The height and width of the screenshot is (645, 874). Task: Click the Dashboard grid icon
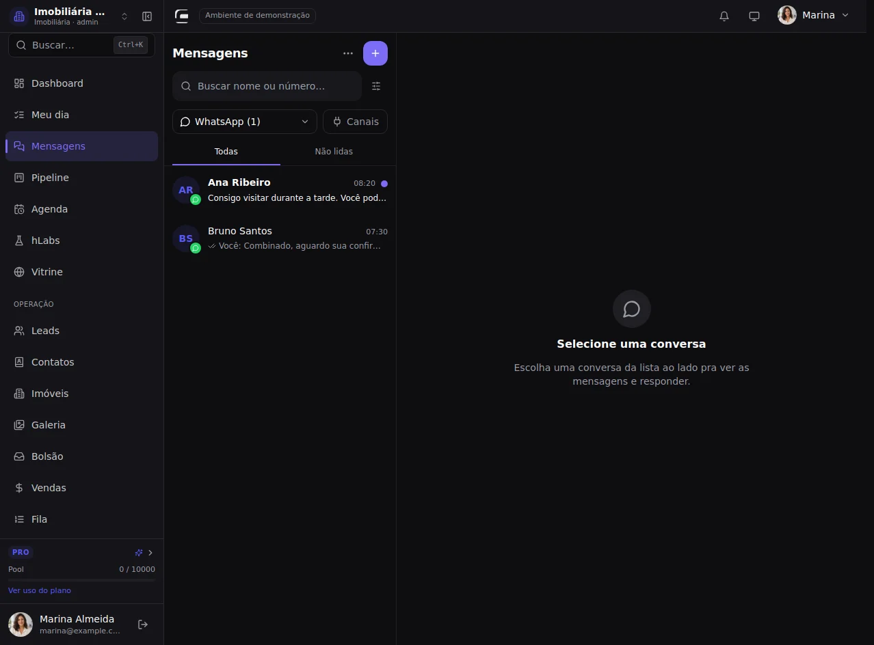click(x=19, y=83)
